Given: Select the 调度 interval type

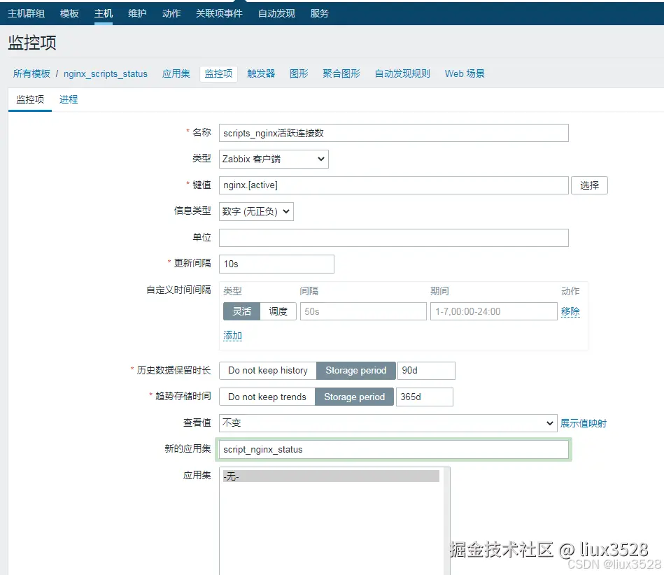Looking at the screenshot, I should click(x=278, y=311).
